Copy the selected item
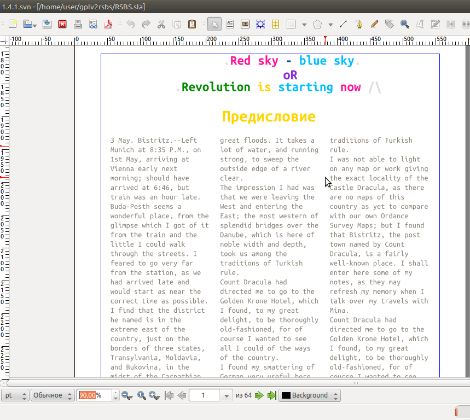Image resolution: width=470 pixels, height=420 pixels. coord(177,24)
